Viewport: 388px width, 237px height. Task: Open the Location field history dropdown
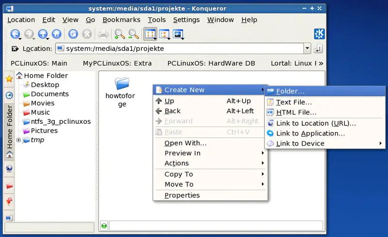pyautogui.click(x=307, y=48)
